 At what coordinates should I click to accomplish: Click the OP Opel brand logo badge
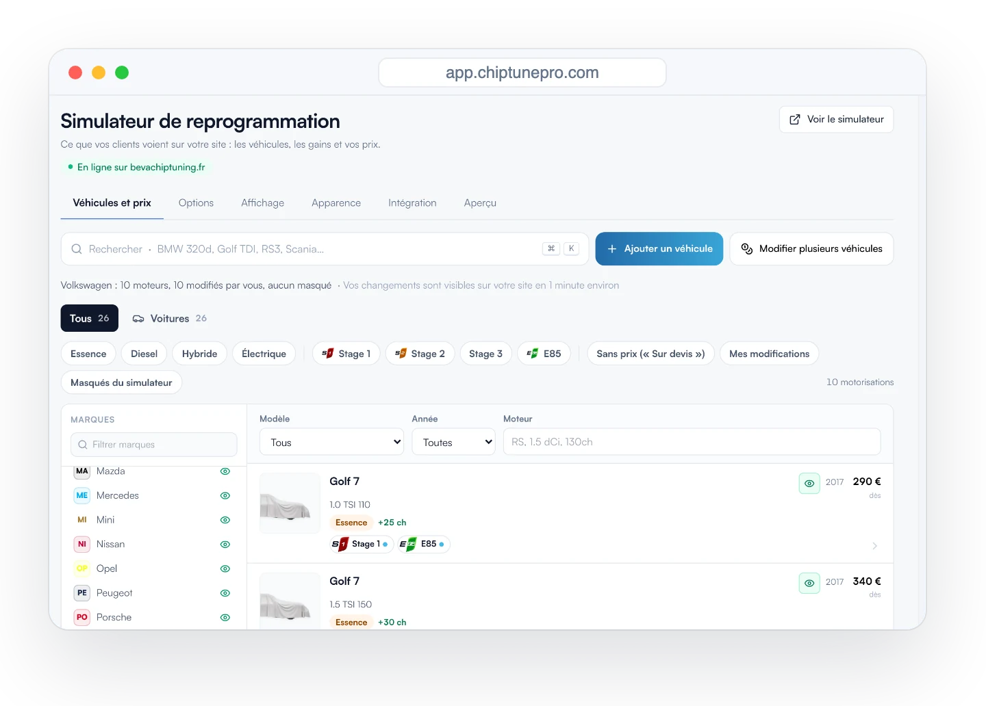82,568
